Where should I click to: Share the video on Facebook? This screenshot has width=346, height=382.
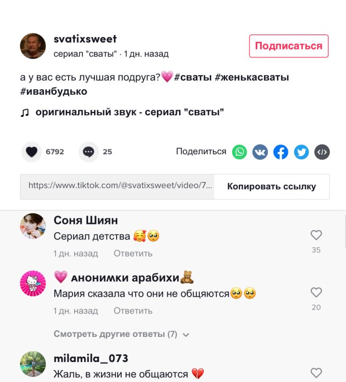(281, 152)
